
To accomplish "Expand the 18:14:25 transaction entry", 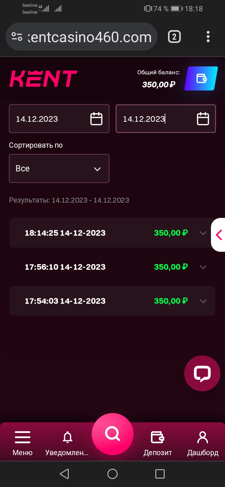I will [x=203, y=233].
